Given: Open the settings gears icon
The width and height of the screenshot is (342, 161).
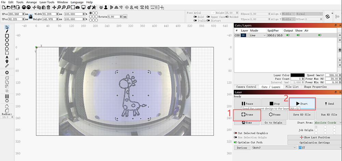Looking at the screenshot, I should click(x=89, y=7).
